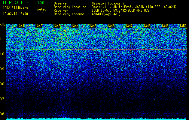Viewport: 189px width, 120px height.
Task: Click the kHz axis unit label
Action: [3, 24]
